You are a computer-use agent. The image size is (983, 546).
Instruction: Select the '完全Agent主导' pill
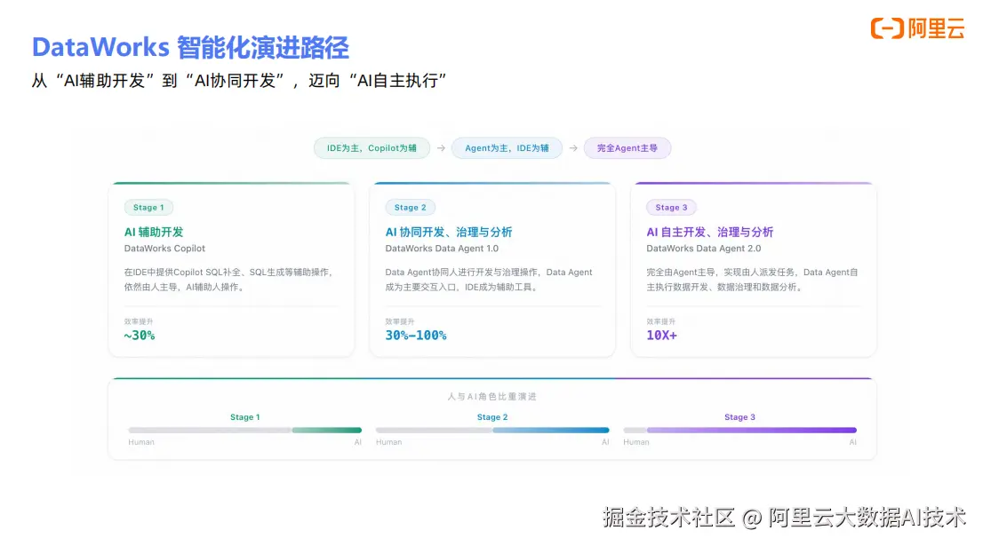627,148
